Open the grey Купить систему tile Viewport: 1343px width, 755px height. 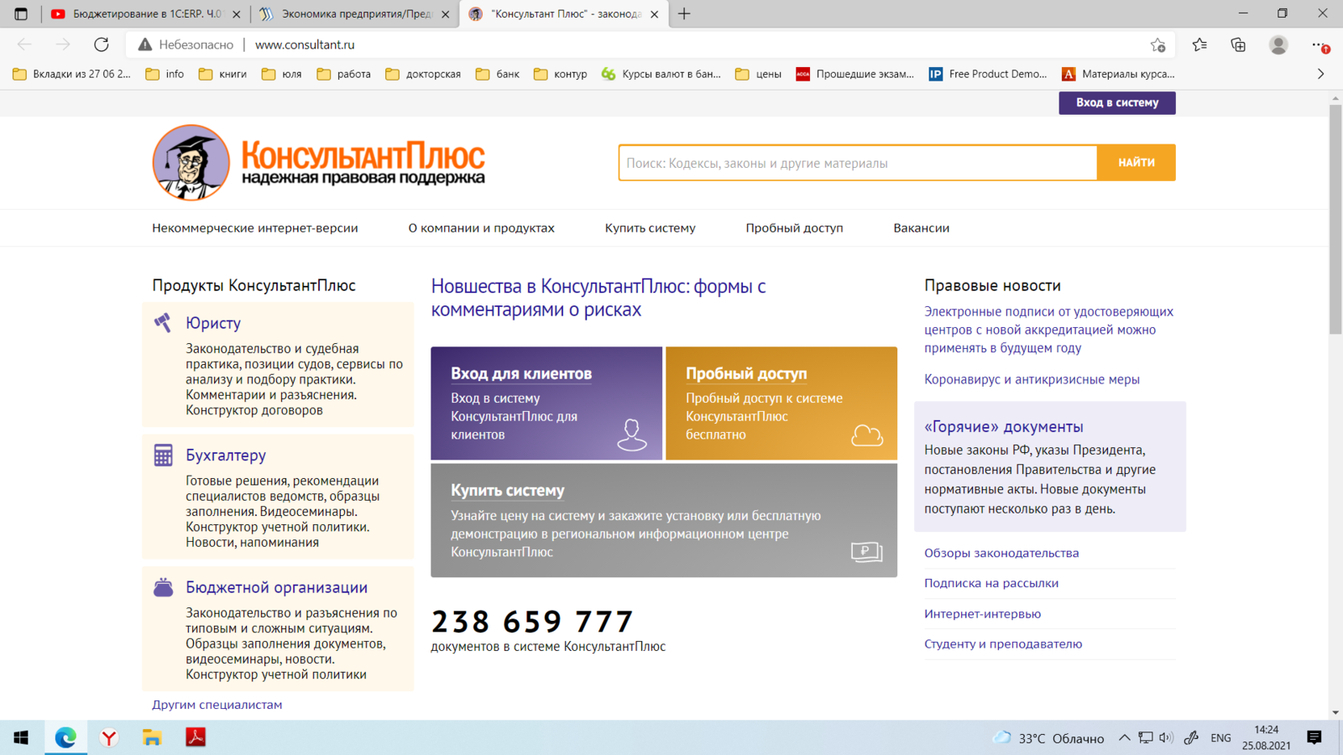coord(664,520)
